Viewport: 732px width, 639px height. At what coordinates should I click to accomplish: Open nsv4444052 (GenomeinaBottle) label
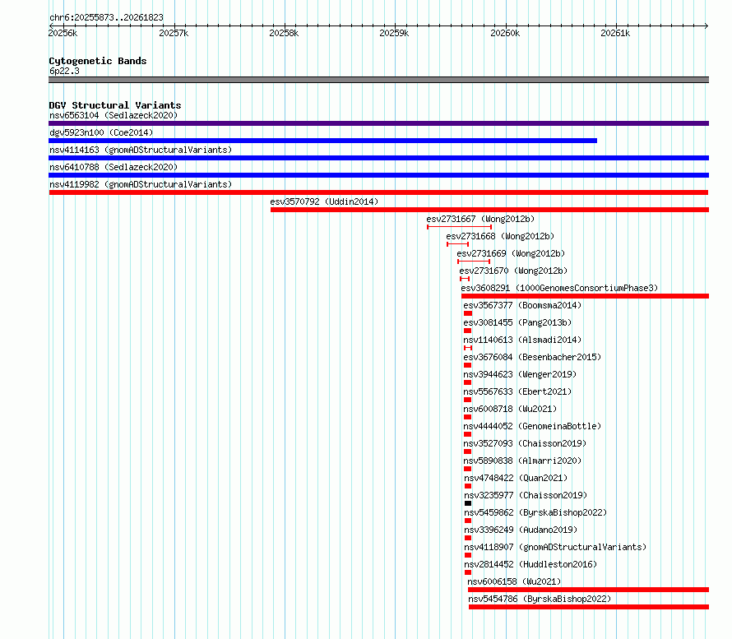[x=532, y=426]
